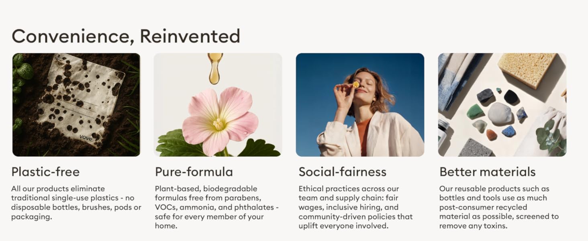Click the Social-fairness title
The height and width of the screenshot is (241, 588).
342,172
